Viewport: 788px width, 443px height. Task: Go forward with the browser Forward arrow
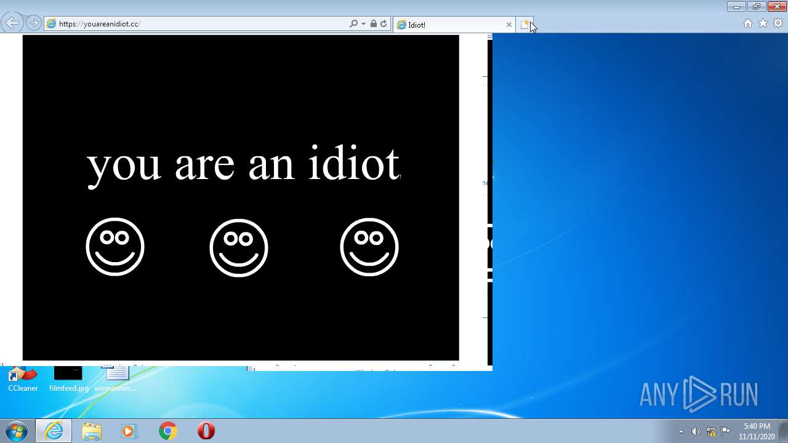(33, 23)
